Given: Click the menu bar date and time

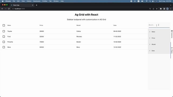Looking at the screenshot, I should 165,1.
